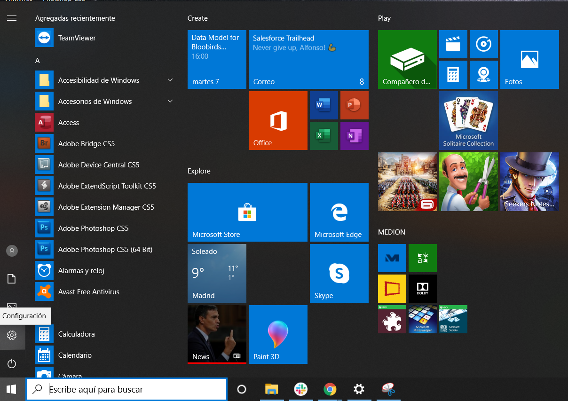This screenshot has width=568, height=401.
Task: Open Adobe Bridge CS5
Action: [x=104, y=144]
